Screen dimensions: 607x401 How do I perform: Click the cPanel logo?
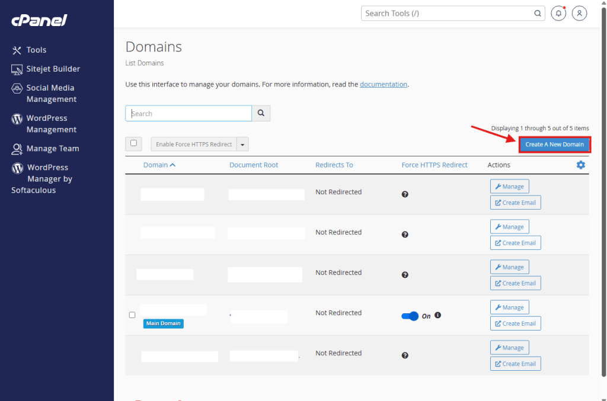pos(39,21)
